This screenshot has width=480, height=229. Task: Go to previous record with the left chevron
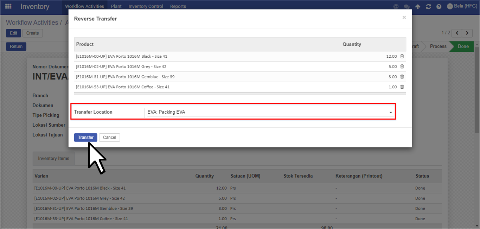(457, 33)
